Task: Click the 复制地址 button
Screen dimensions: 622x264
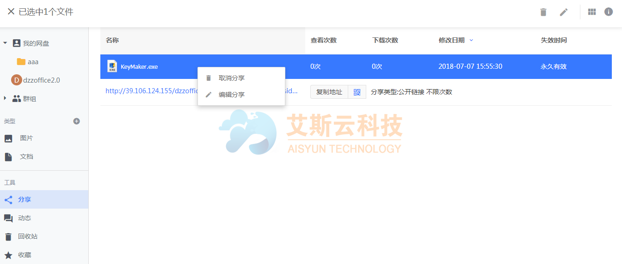Action: pos(329,92)
